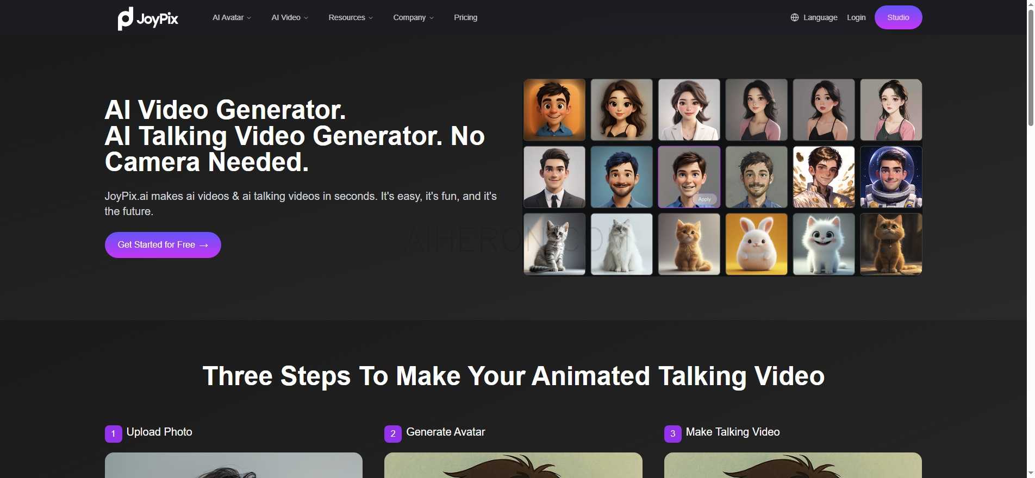Image resolution: width=1035 pixels, height=478 pixels.
Task: Open the AI Video menu
Action: point(290,17)
